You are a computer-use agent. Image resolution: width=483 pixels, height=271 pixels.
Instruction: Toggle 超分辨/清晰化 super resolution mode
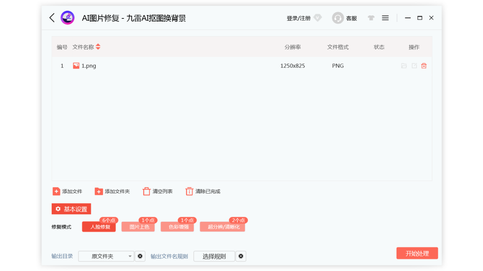[x=222, y=227]
